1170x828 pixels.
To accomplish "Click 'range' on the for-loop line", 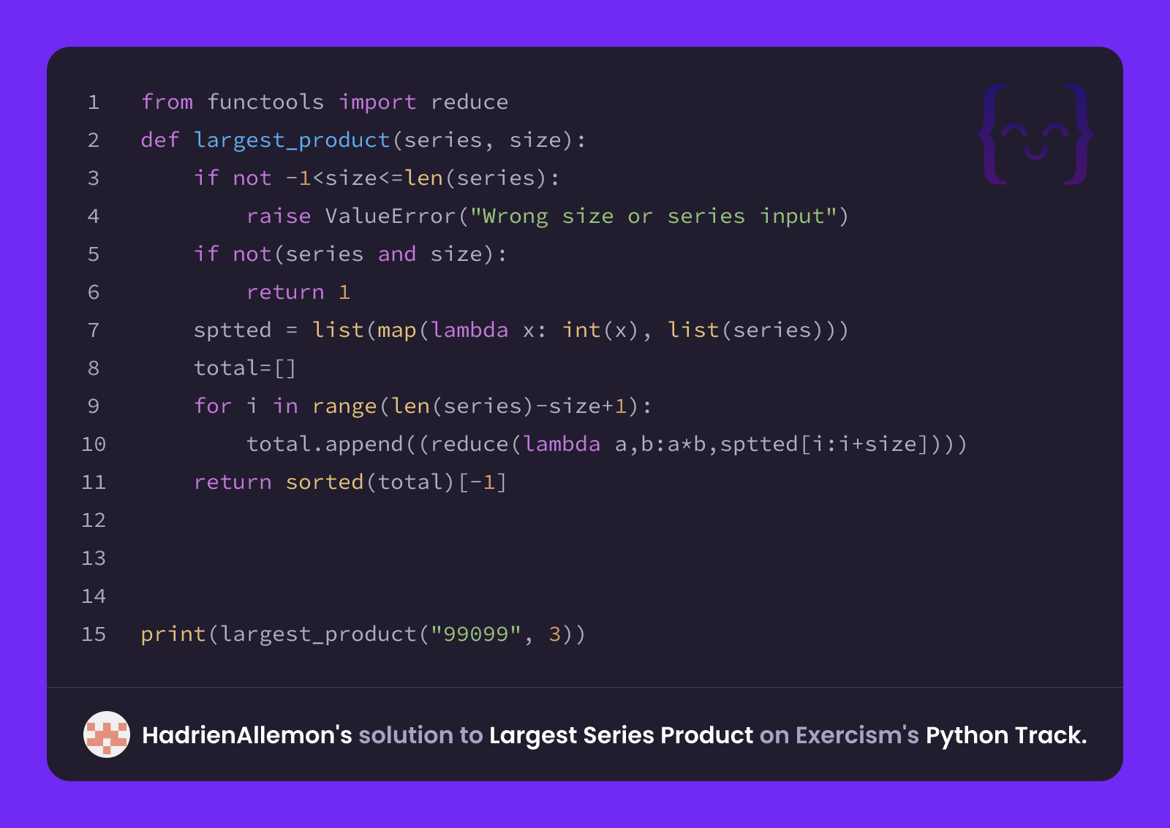I will (344, 406).
